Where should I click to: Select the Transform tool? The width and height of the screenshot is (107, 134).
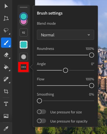[6, 18]
